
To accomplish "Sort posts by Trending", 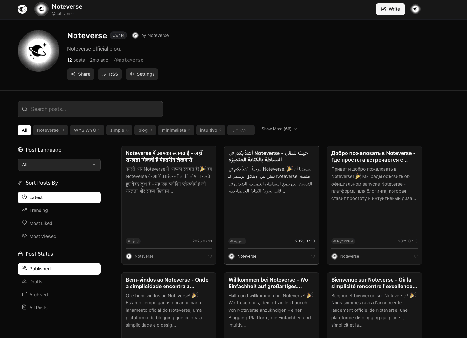I will [59, 210].
